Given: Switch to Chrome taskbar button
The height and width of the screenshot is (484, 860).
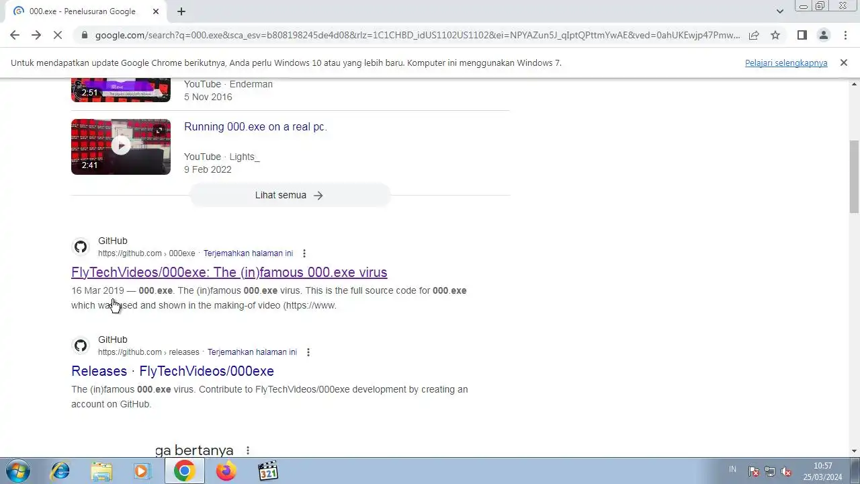Looking at the screenshot, I should pyautogui.click(x=184, y=471).
